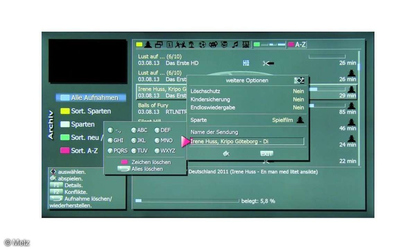Click the auswählen navigation hint

(68, 172)
